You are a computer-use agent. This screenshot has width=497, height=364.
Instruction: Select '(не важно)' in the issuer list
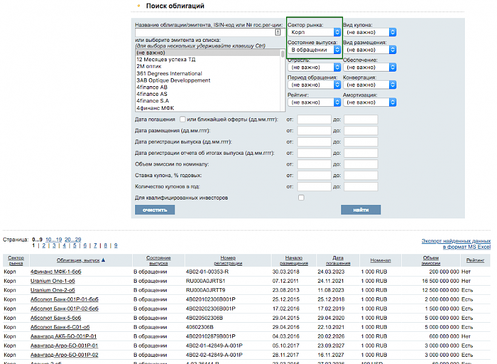pyautogui.click(x=208, y=53)
